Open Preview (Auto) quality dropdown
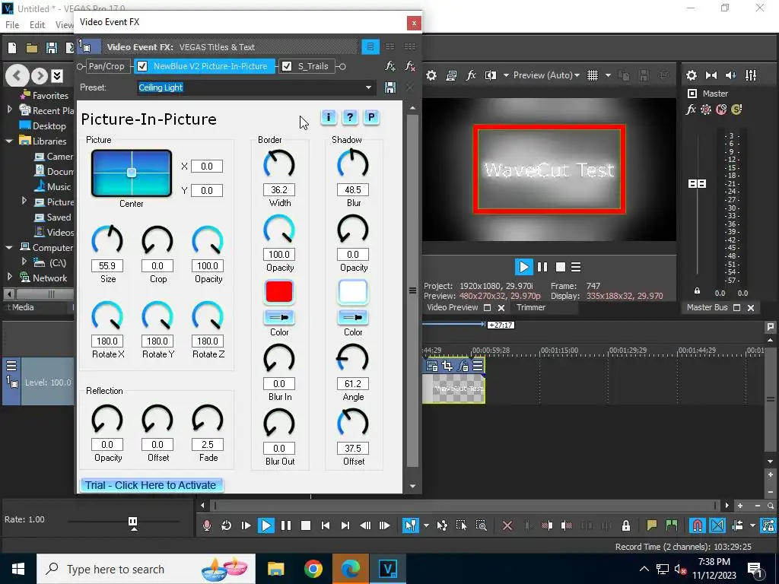The image size is (779, 584). coord(546,75)
